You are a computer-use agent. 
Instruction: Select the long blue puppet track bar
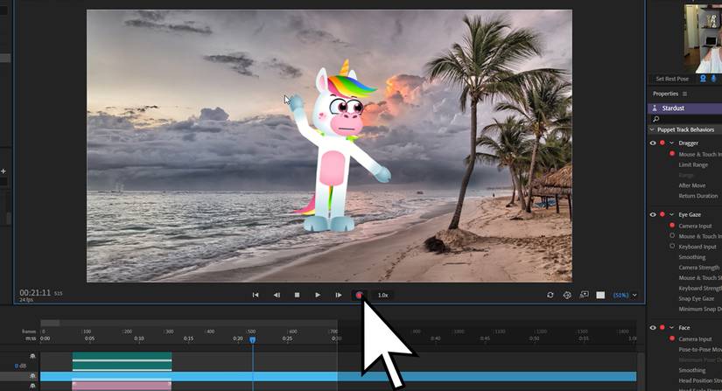[339, 377]
